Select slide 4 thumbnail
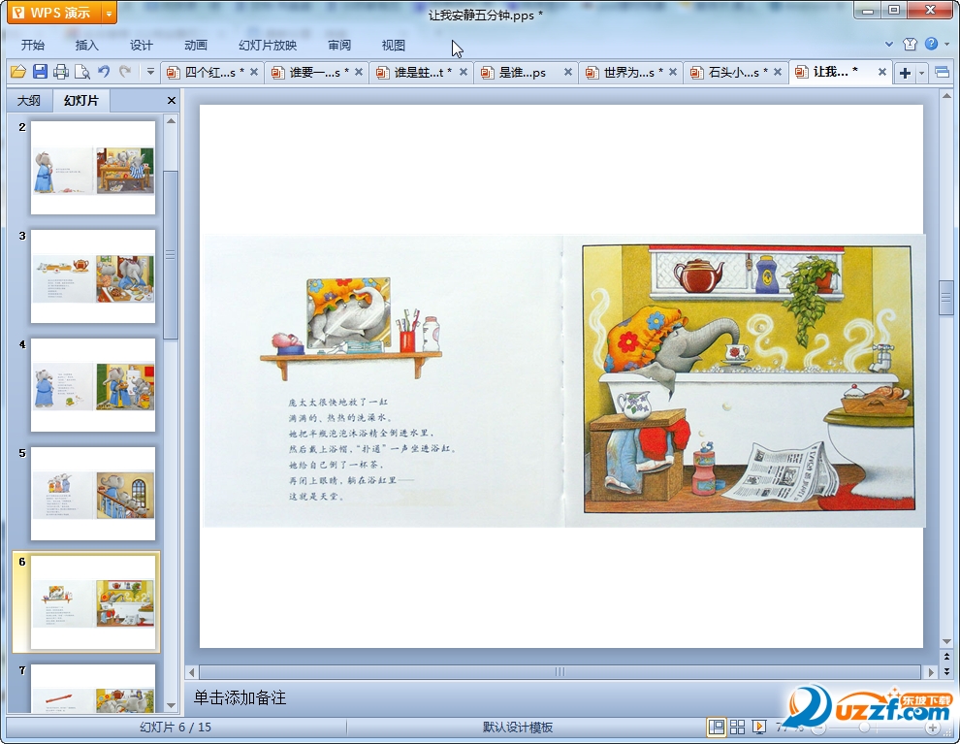This screenshot has height=744, width=960. tap(93, 385)
